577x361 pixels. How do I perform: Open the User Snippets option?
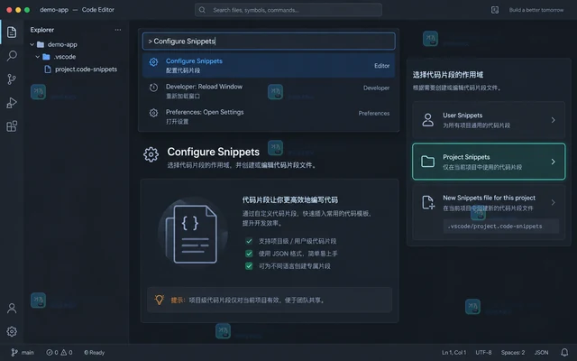[x=489, y=120]
